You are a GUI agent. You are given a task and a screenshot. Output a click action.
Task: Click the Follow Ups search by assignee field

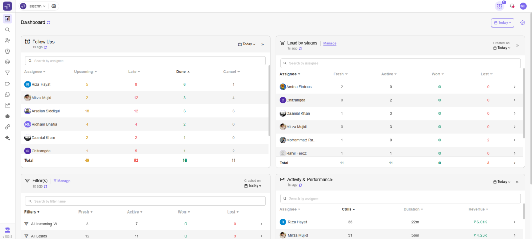pyautogui.click(x=145, y=61)
